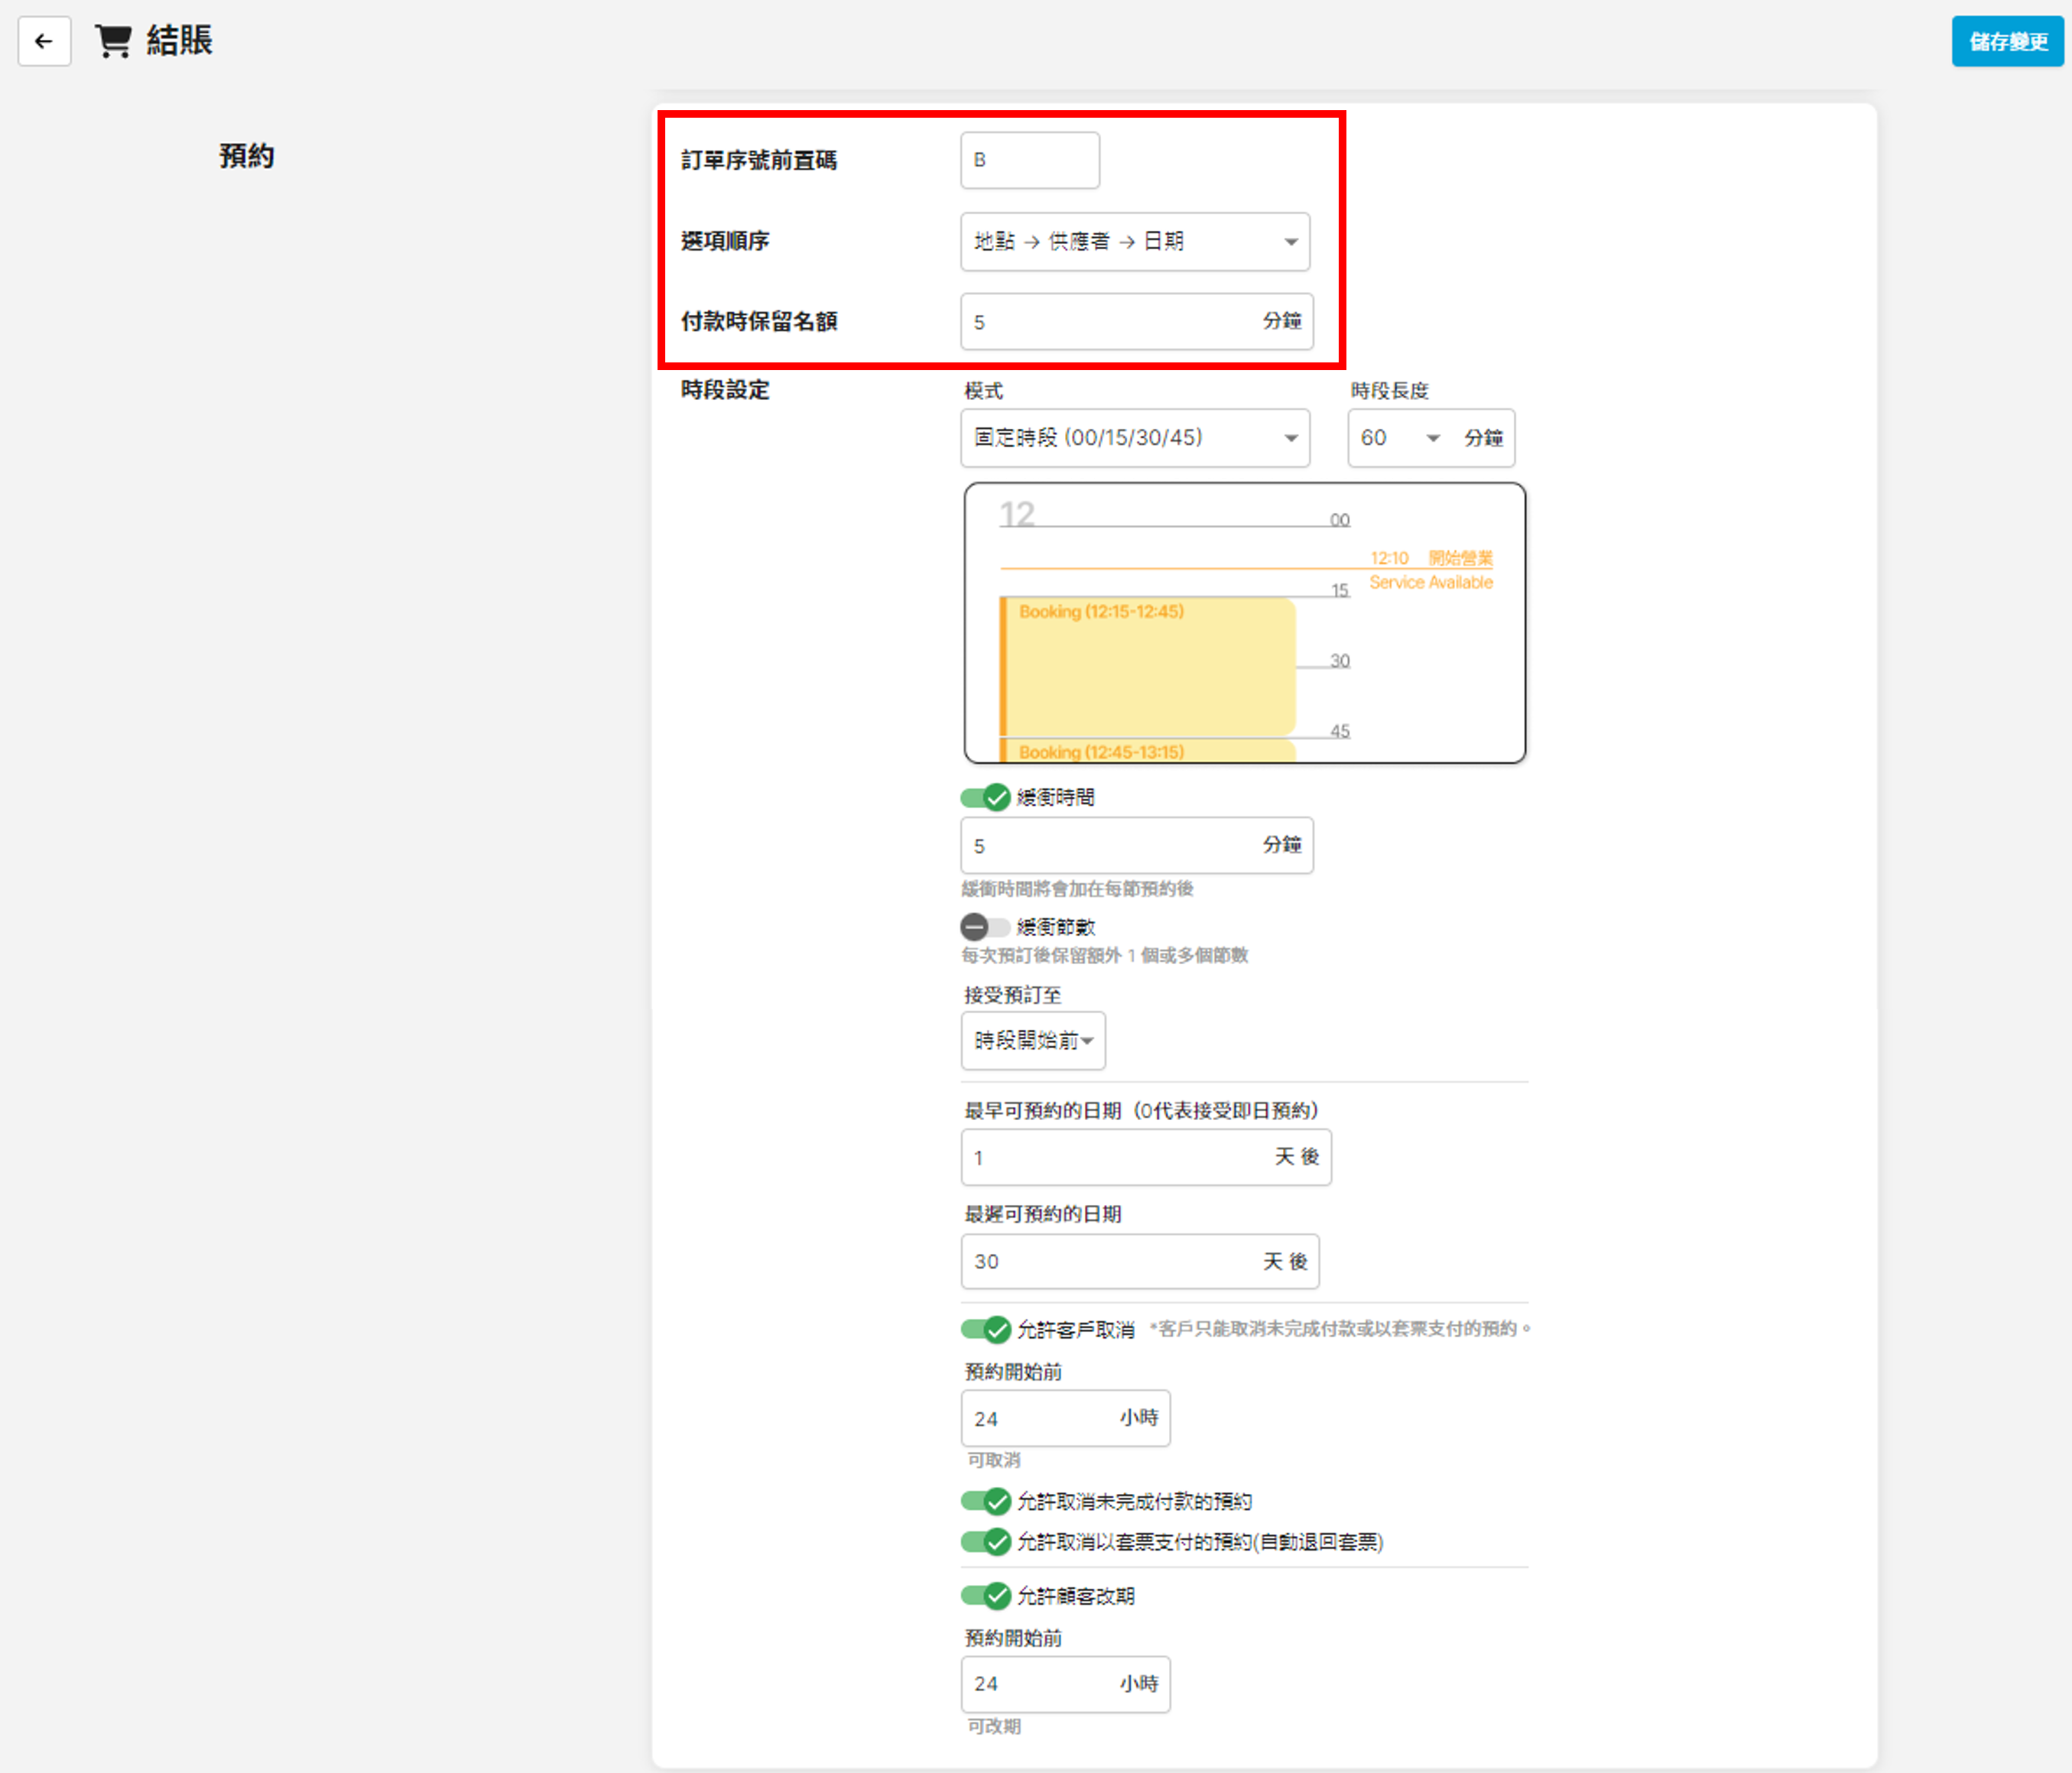Click the shopping cart icon
The image size is (2072, 1773).
[113, 41]
